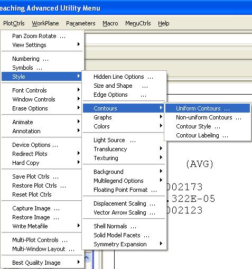
Task: Select Symbols menu item
Action: pos(42,68)
